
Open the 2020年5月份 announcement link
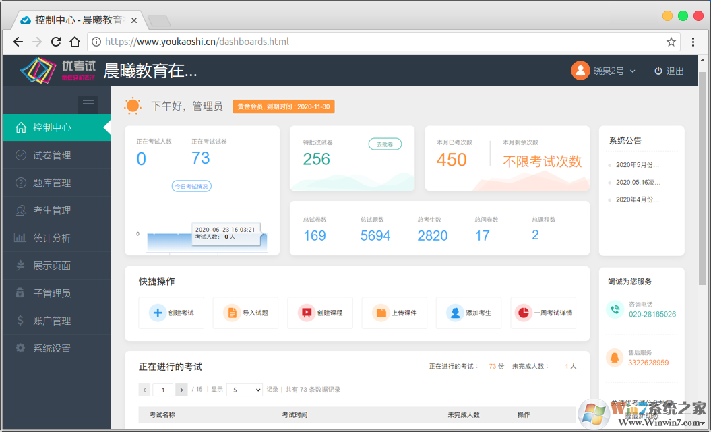636,164
